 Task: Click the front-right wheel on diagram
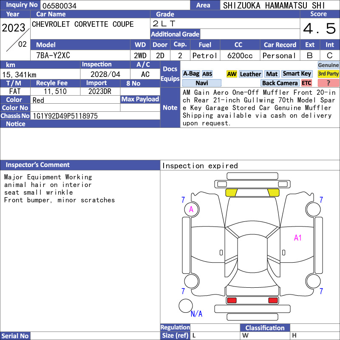point(313,209)
